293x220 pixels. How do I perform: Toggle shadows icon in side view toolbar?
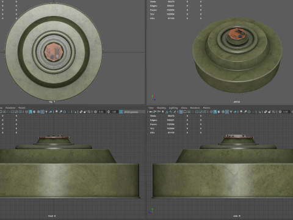coord(235,112)
